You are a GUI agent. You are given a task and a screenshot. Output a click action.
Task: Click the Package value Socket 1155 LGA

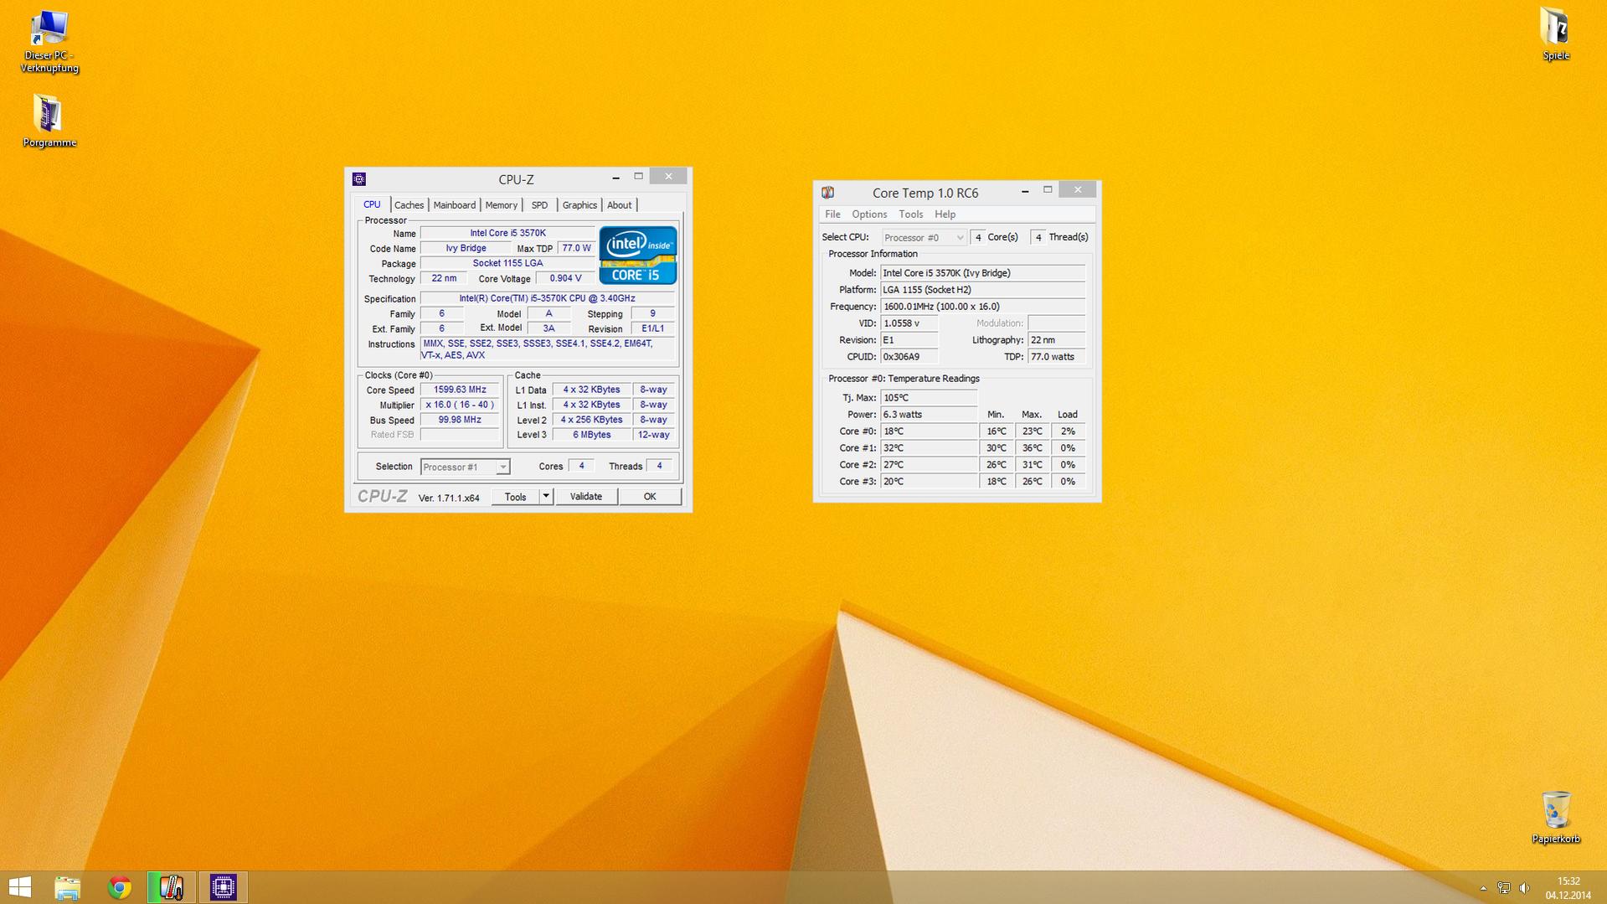click(507, 264)
